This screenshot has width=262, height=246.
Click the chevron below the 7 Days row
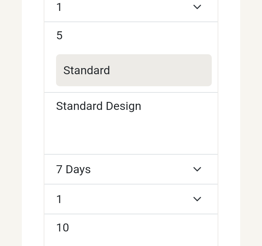click(x=197, y=199)
